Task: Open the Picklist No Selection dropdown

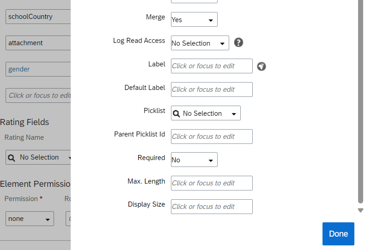Action: click(206, 113)
